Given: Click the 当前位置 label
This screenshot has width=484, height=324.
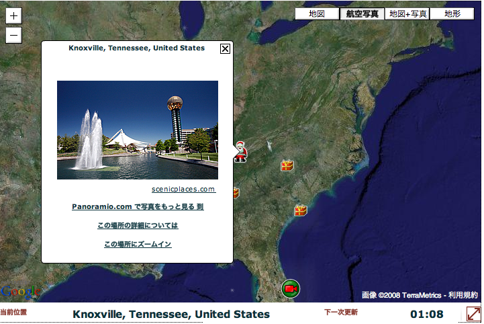Looking at the screenshot, I should [x=13, y=313].
